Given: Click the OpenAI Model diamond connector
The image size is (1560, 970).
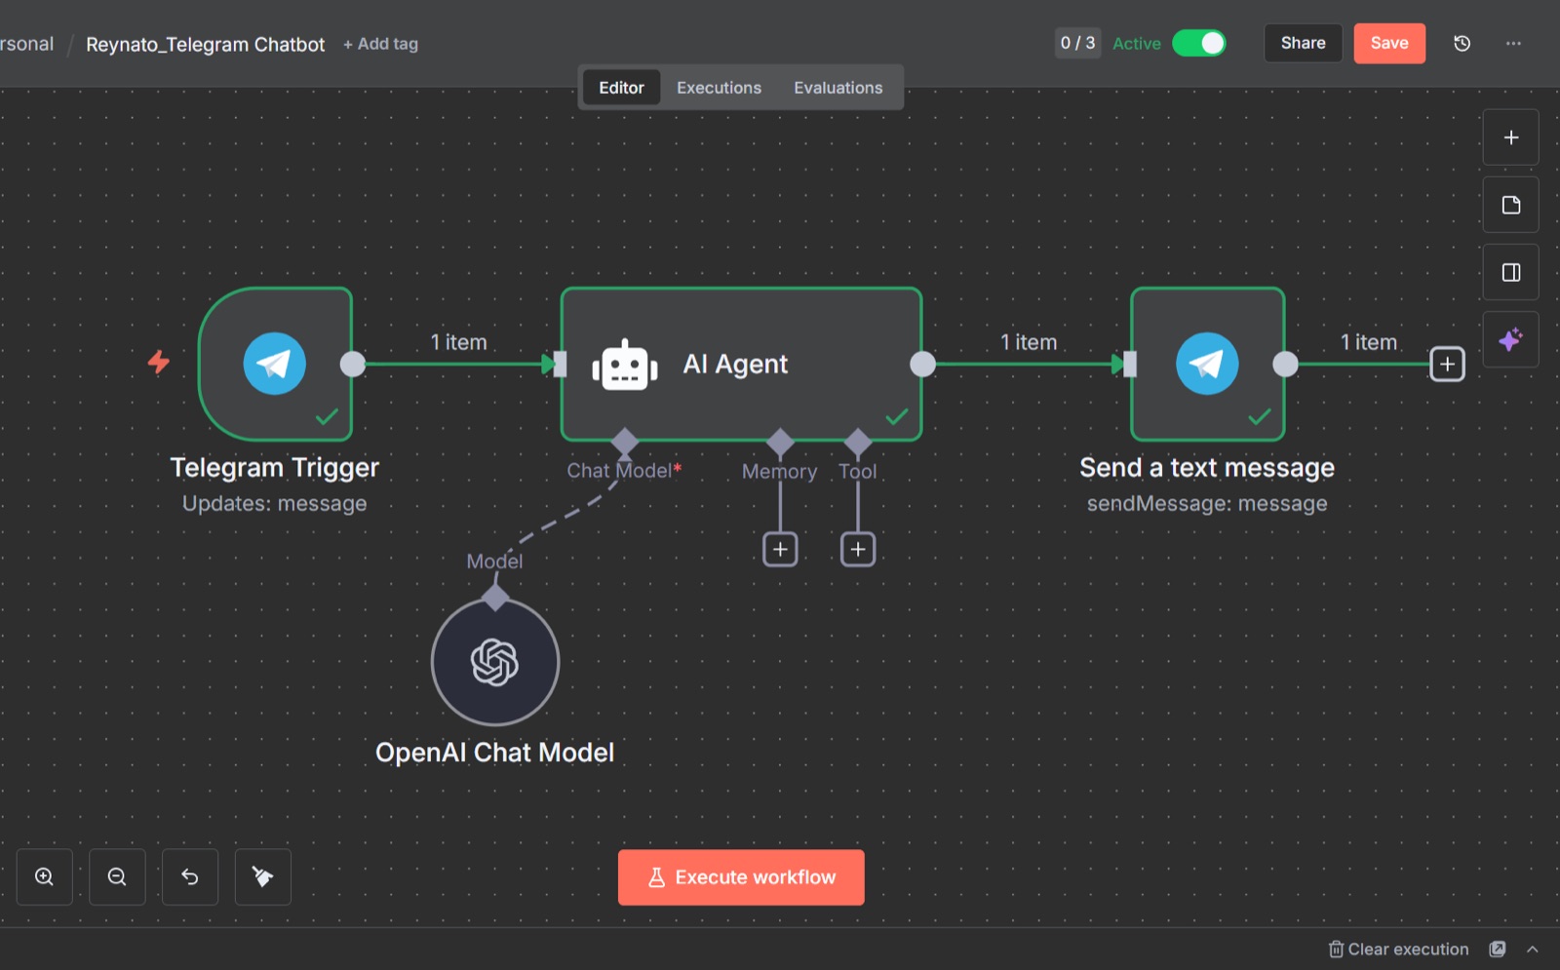Looking at the screenshot, I should click(495, 598).
